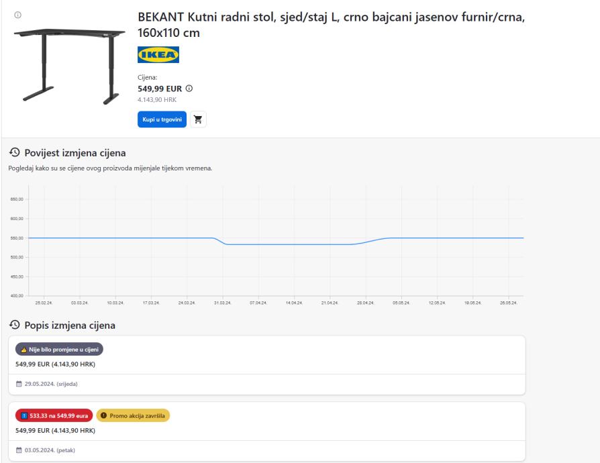Click calendar icon next to 29.05.2024.
Image resolution: width=600 pixels, height=463 pixels.
click(19, 384)
